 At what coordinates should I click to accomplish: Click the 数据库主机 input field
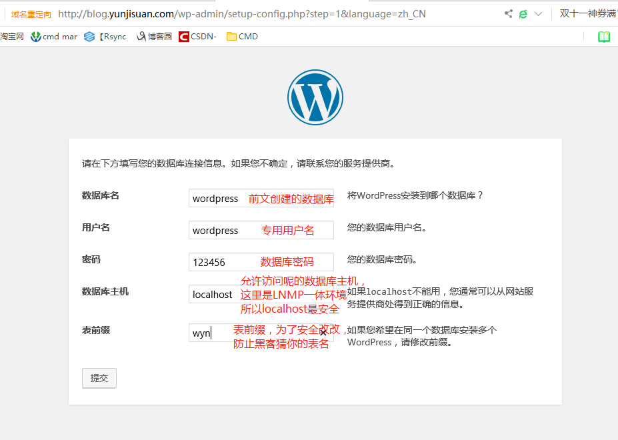(261, 294)
